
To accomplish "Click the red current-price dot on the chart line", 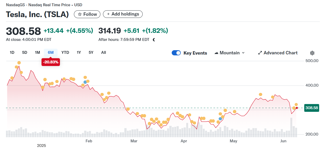I will click(x=297, y=108).
